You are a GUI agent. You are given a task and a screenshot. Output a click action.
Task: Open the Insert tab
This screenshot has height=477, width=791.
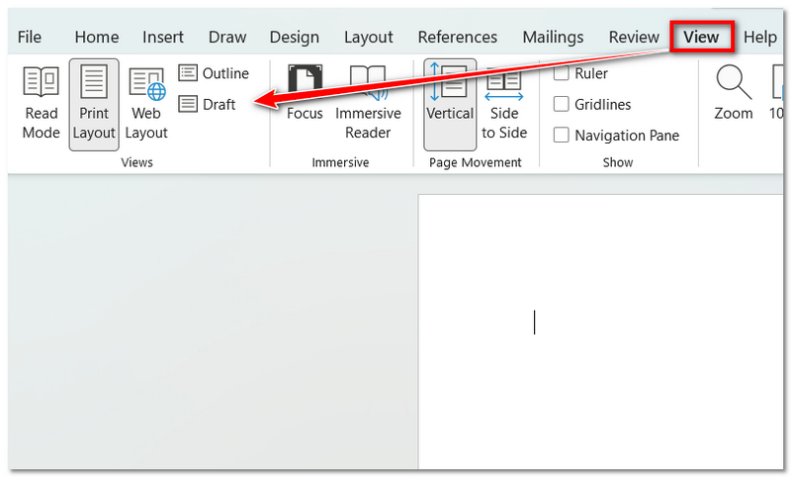point(163,38)
